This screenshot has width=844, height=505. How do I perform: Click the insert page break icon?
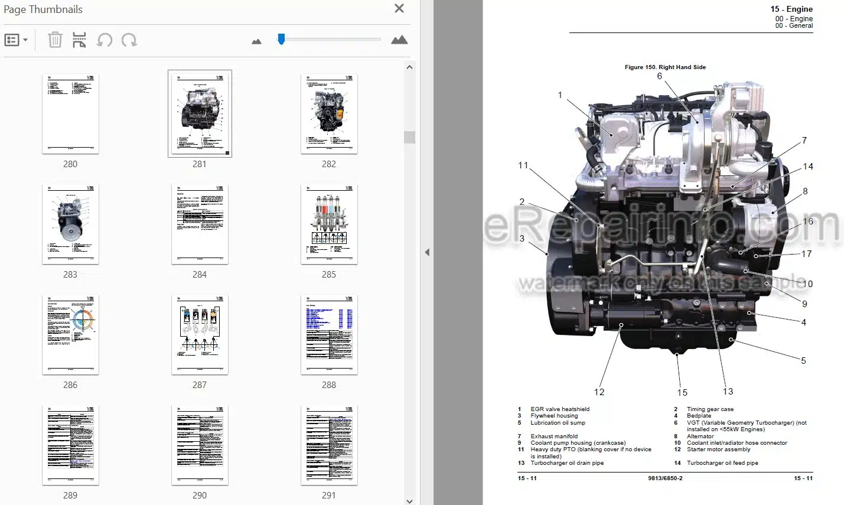pyautogui.click(x=79, y=40)
